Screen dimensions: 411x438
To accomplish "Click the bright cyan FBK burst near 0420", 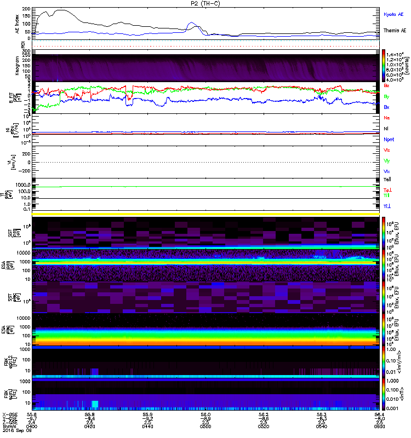I will click(x=95, y=404).
